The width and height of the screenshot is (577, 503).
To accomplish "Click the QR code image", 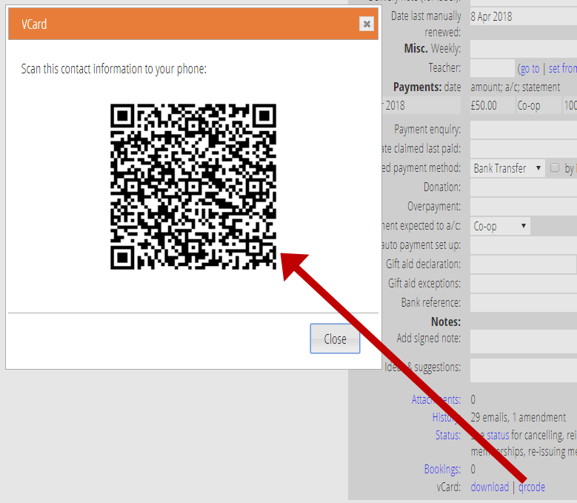I will (x=193, y=187).
